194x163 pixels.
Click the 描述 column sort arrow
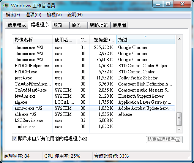pos(145,36)
